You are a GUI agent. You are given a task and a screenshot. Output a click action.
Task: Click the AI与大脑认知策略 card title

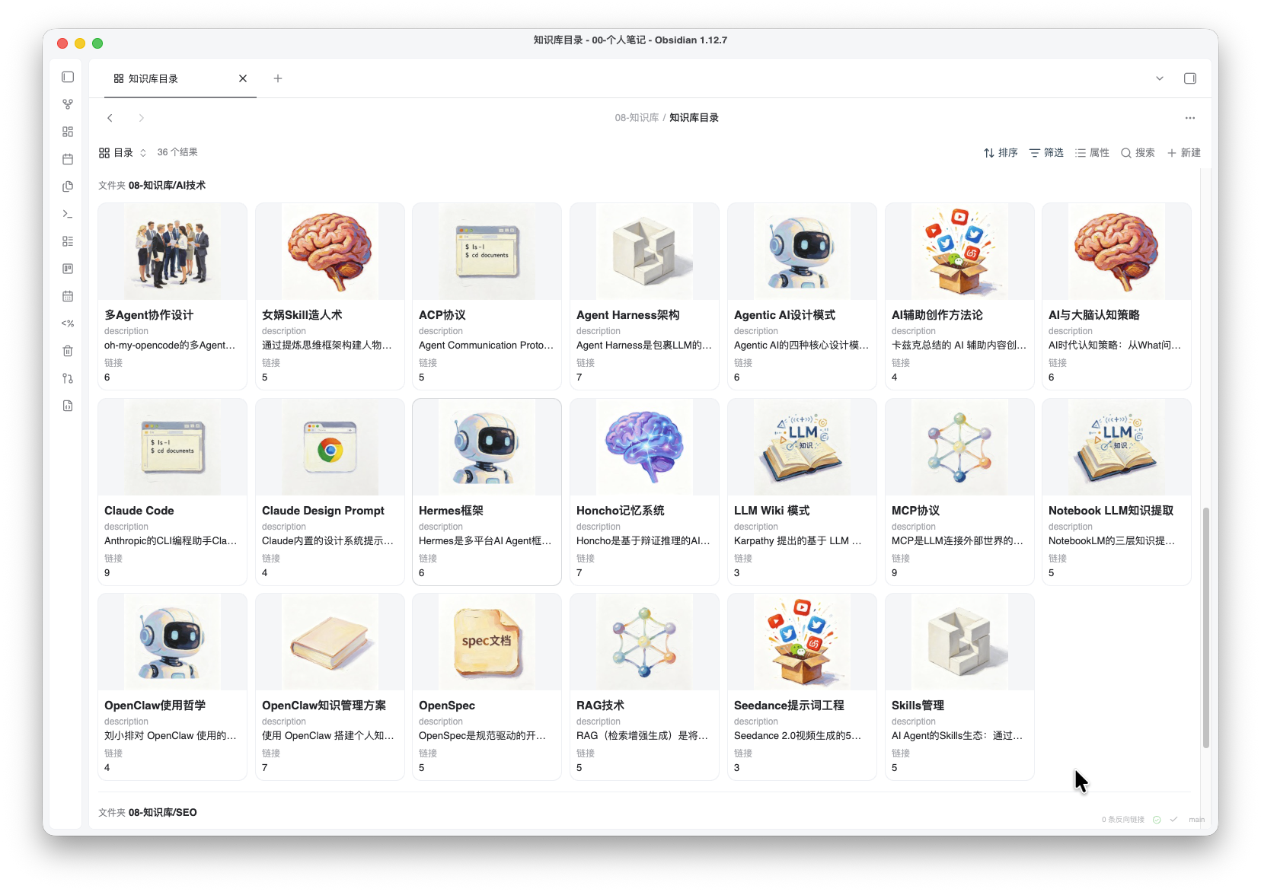pyautogui.click(x=1094, y=315)
